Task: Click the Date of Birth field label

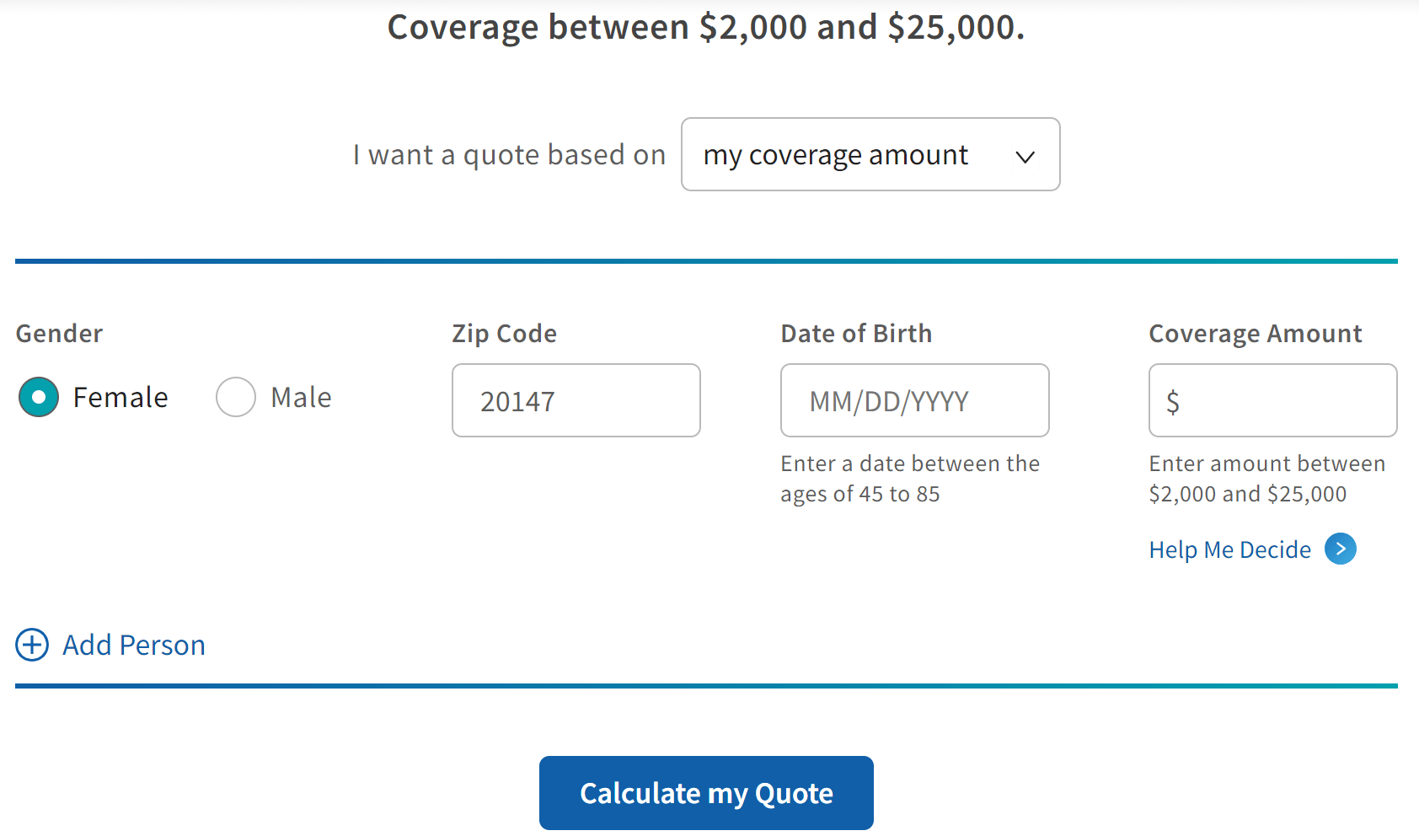Action: tap(856, 334)
